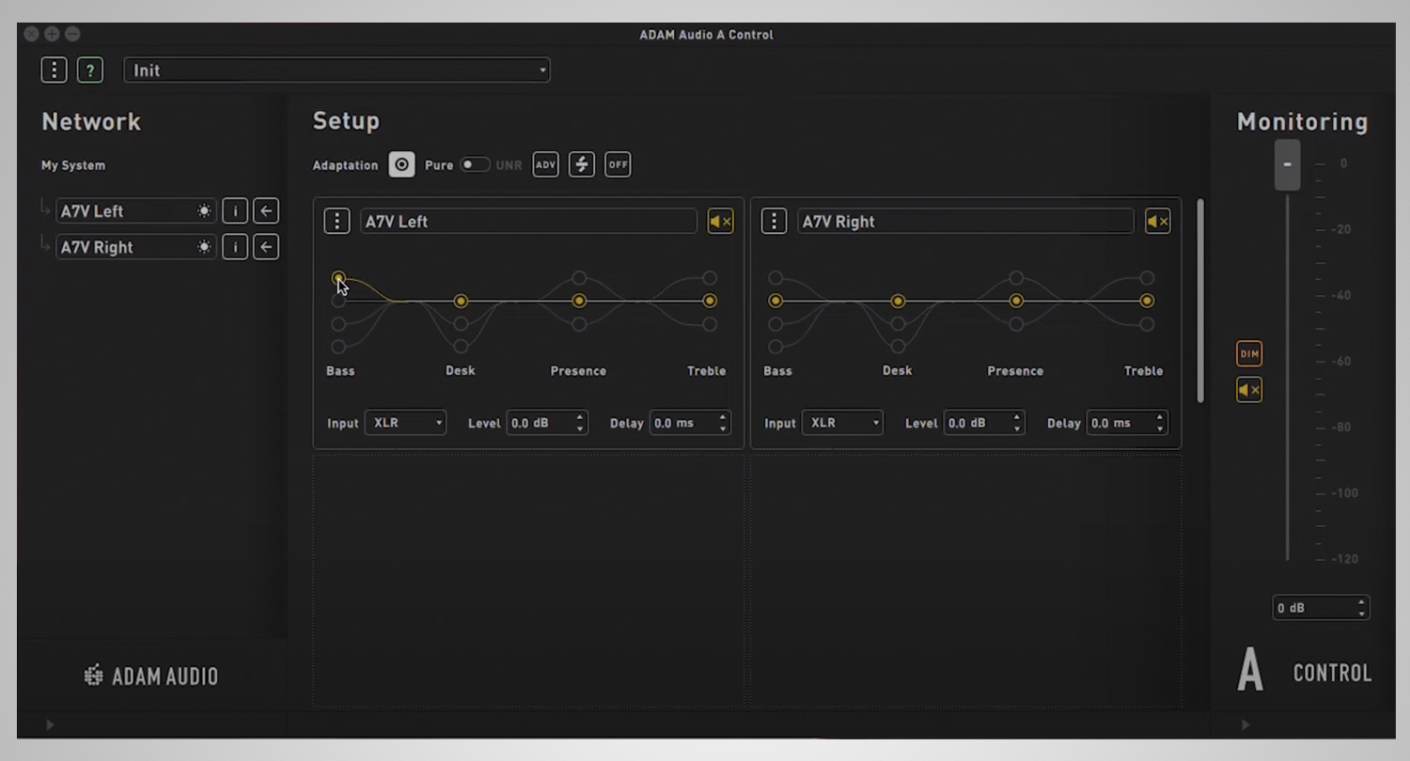Toggle the Pure / UNR voicing switch
Image resolution: width=1410 pixels, height=761 pixels.
pos(475,164)
